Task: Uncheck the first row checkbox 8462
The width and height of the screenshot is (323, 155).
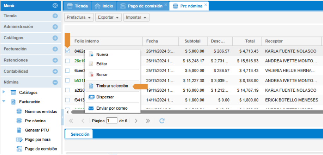Action: [x=67, y=51]
